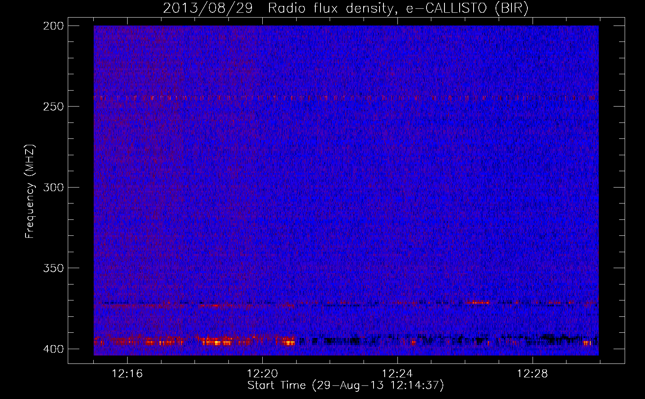
Task: Click the plot title 'Radio flux density, e-CALLISTO (BIR)'
Action: point(398,8)
